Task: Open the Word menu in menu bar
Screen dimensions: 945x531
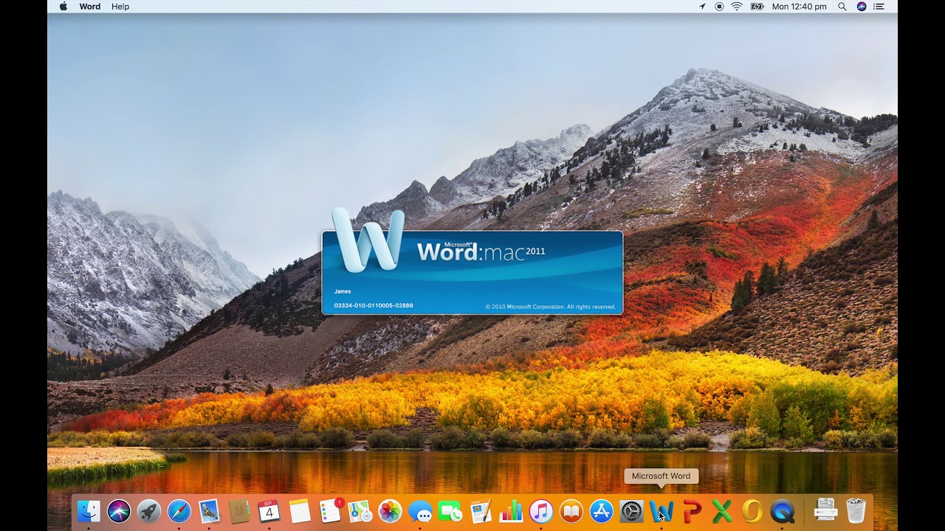Action: tap(90, 6)
